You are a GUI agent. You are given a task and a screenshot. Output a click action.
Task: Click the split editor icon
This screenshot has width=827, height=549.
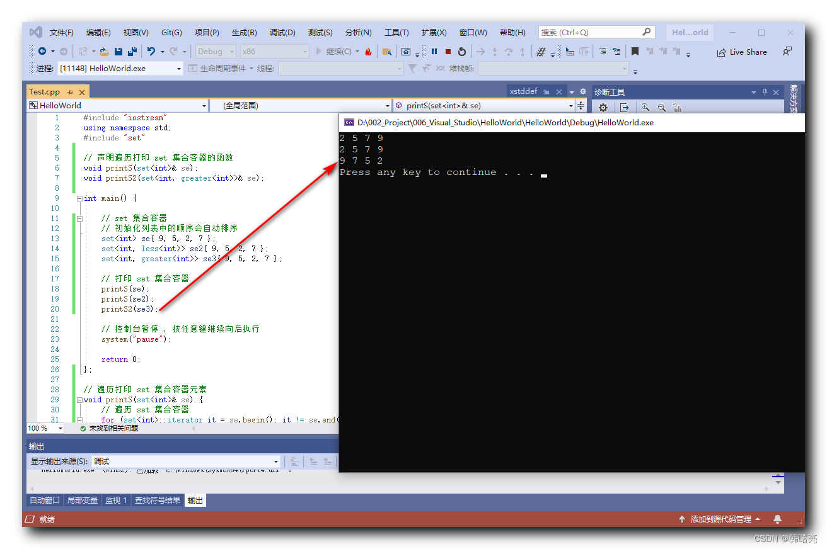(x=581, y=106)
